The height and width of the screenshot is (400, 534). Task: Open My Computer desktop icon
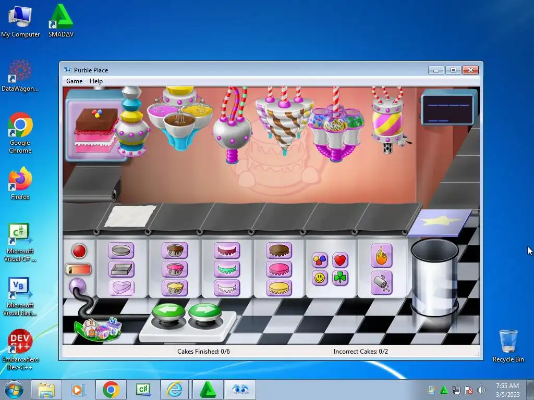coord(20,21)
